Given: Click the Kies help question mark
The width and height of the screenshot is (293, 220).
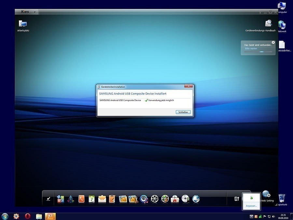Looking at the screenshot, I should [x=260, y=12].
